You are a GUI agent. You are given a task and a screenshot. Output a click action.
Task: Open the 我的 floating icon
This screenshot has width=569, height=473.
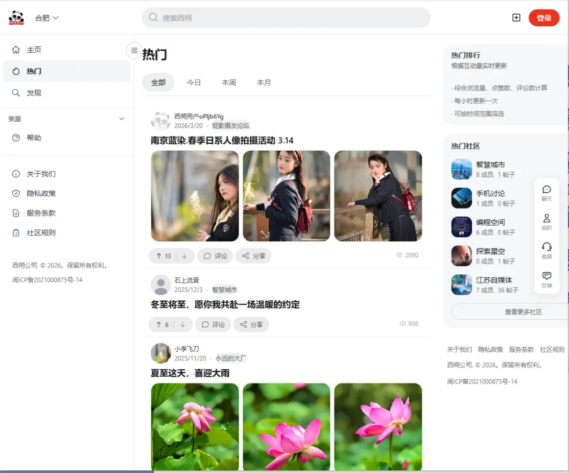coord(546,222)
